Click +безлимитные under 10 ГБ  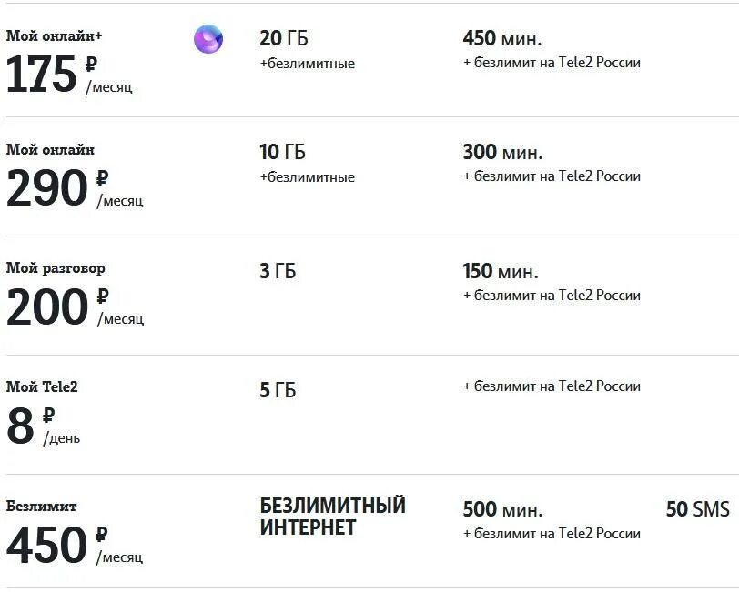(x=307, y=177)
